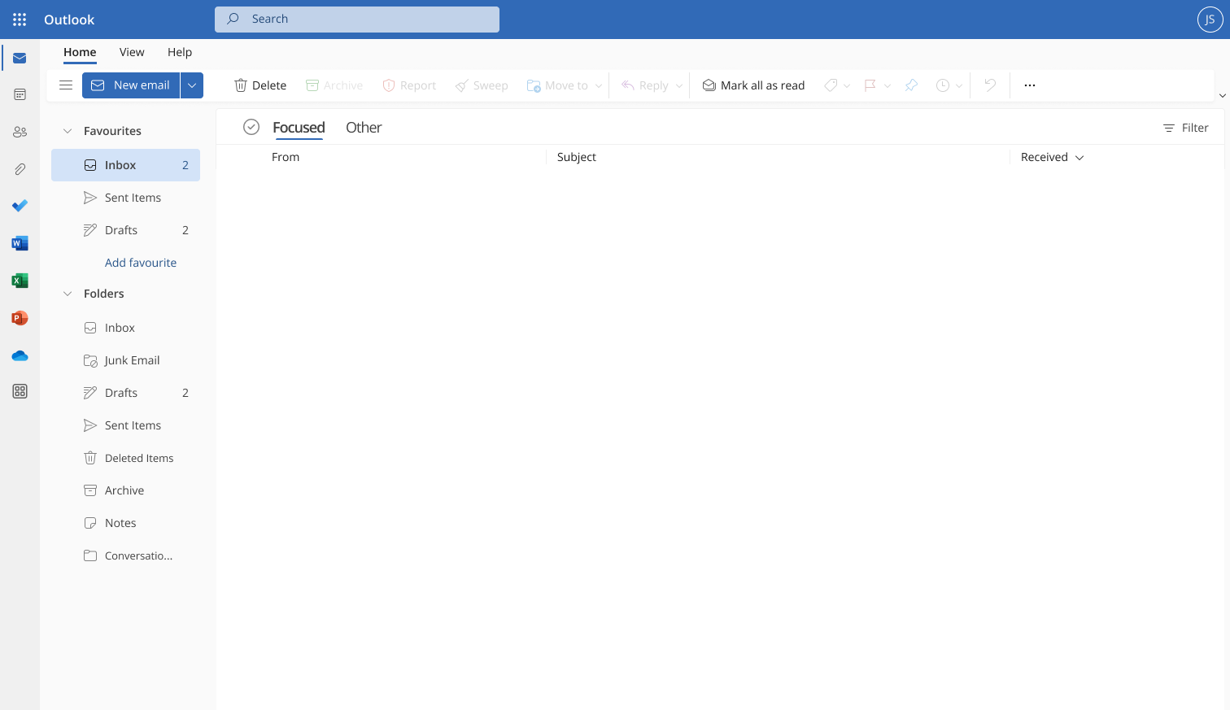This screenshot has height=710, width=1230.
Task: Open OneDrive cloud icon
Action: point(20,355)
